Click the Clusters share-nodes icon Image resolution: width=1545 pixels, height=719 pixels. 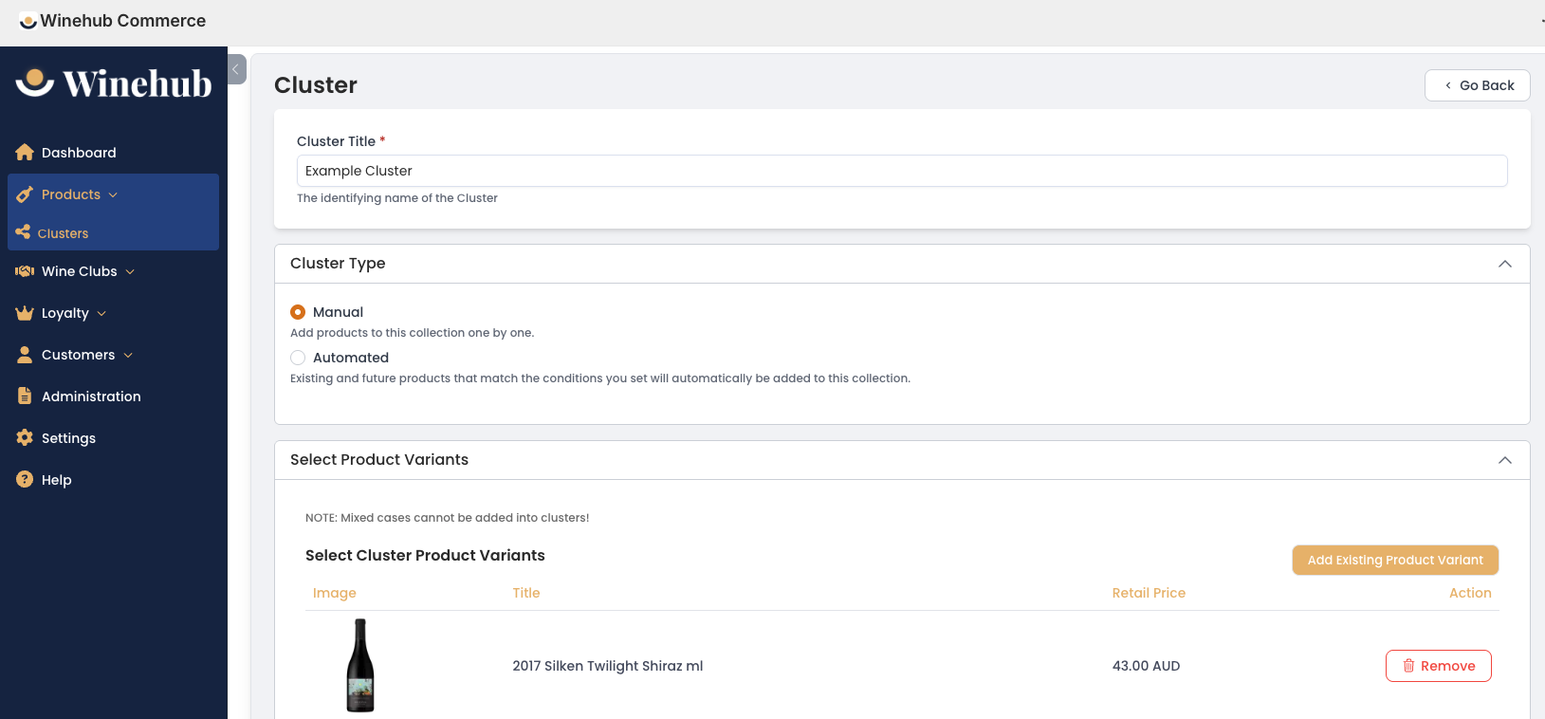click(23, 232)
